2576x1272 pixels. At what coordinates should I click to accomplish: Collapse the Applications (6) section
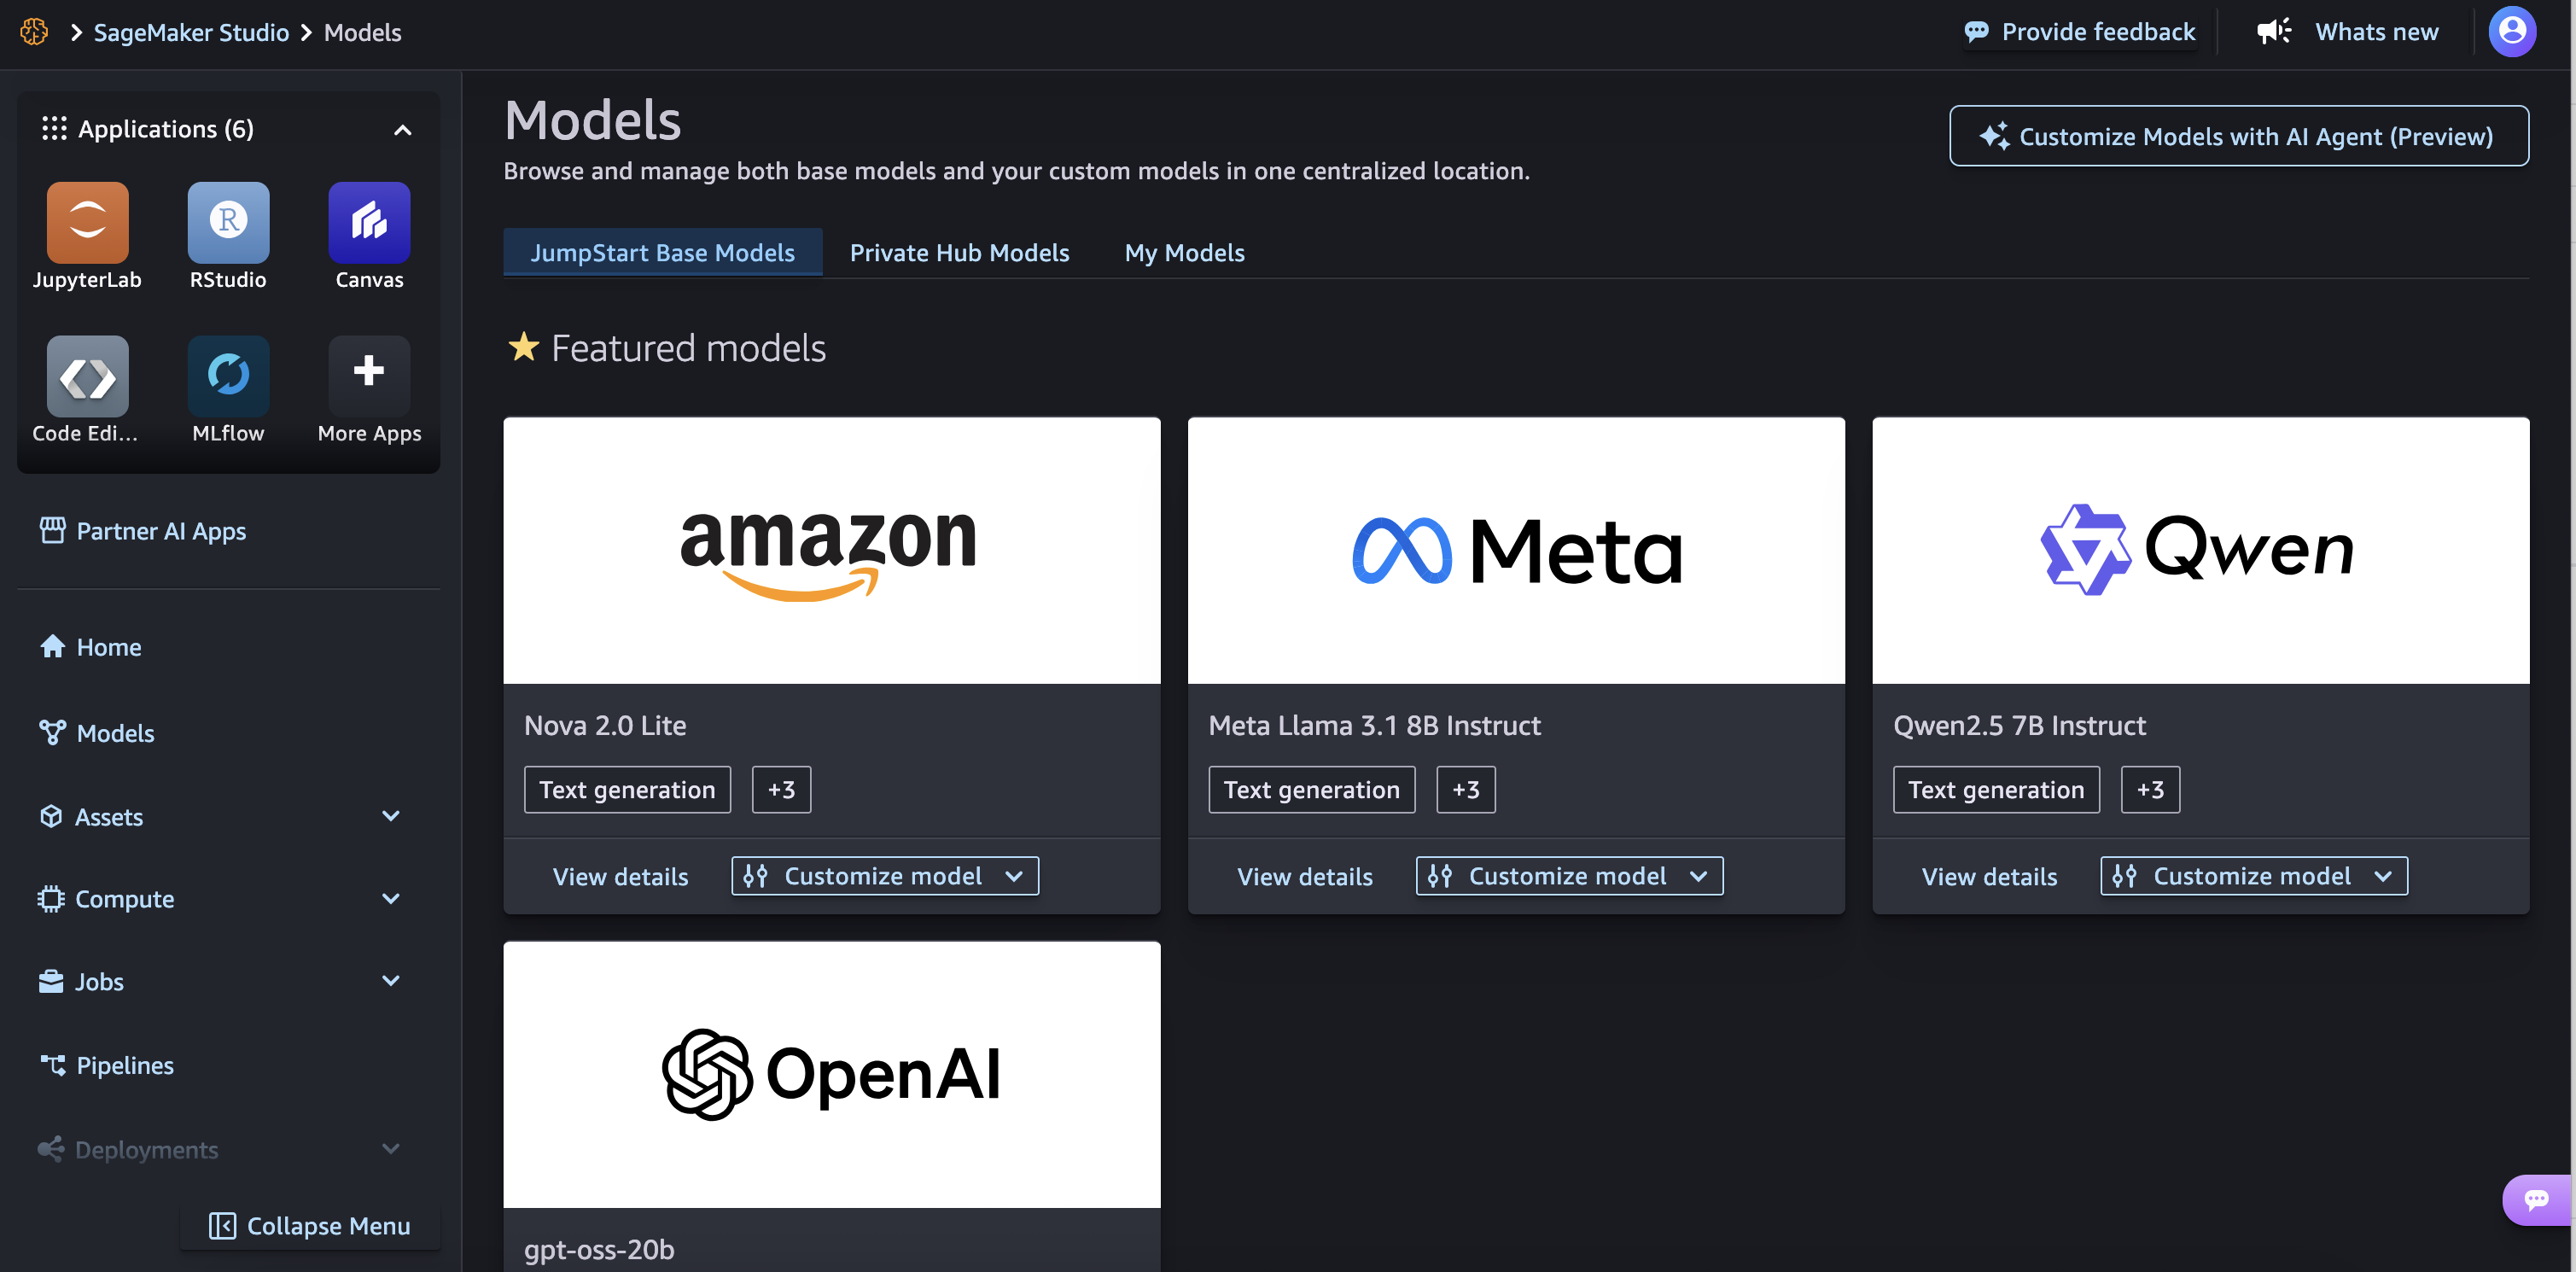(x=402, y=129)
